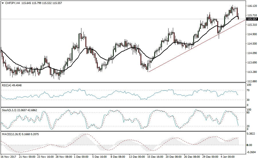Click the 115.710 price scale value
258x160 pixels.
pos(252,15)
